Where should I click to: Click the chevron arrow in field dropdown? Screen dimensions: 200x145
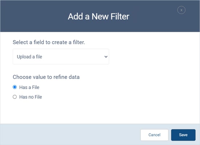[x=106, y=57]
